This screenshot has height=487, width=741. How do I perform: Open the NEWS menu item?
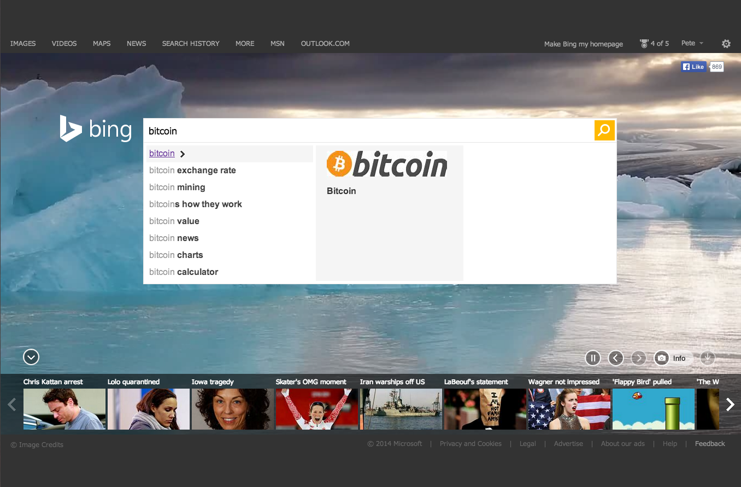[136, 43]
